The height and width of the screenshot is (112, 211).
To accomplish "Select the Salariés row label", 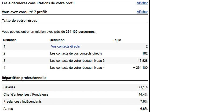I will tap(9, 87).
